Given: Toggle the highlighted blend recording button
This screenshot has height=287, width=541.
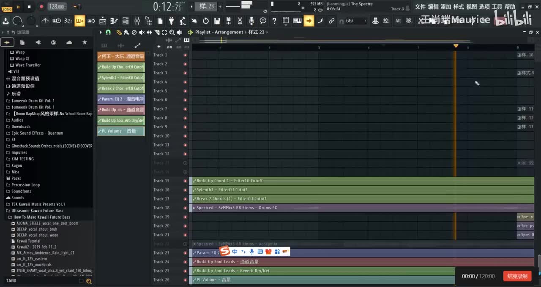Looking at the screenshot, I should click(79, 21).
